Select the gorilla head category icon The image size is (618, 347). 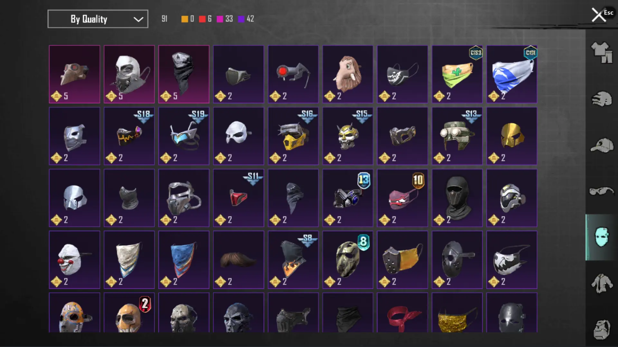[x=602, y=329]
